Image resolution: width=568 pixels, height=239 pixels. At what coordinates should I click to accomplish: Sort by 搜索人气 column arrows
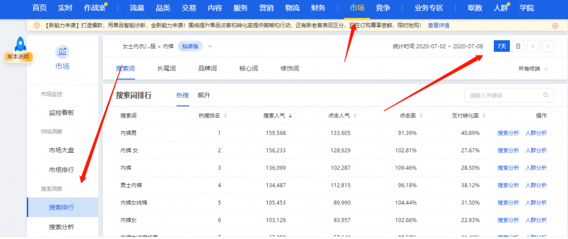(290, 116)
